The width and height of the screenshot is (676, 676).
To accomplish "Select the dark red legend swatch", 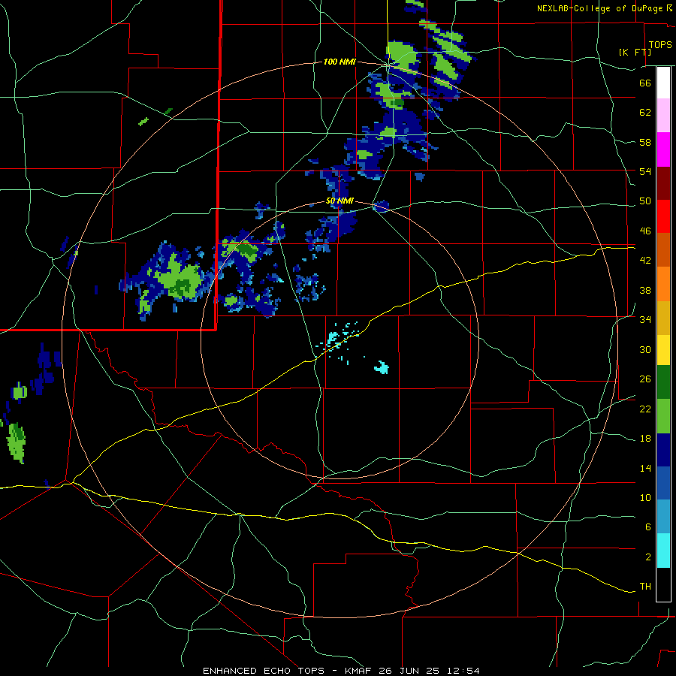I will (663, 183).
